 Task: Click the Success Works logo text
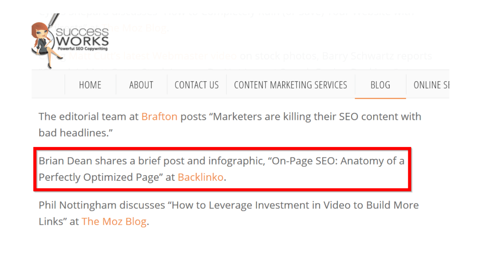[82, 37]
